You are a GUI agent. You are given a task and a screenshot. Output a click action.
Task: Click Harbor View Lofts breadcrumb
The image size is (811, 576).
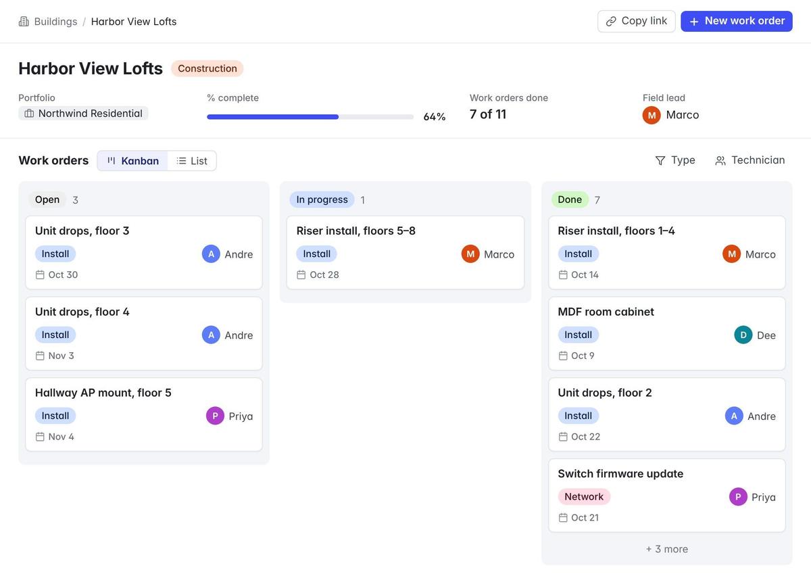[134, 22]
